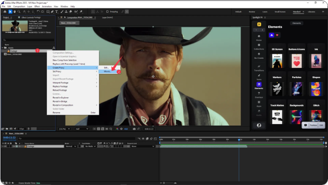This screenshot has height=185, width=328.
Task: Click the snapshot camera icon below viewer
Action: click(x=134, y=129)
